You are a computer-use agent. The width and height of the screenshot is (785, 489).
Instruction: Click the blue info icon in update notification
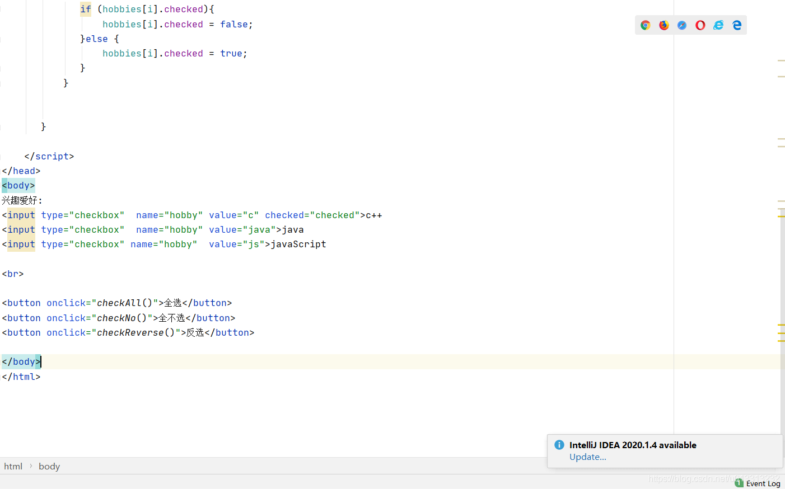pos(559,445)
